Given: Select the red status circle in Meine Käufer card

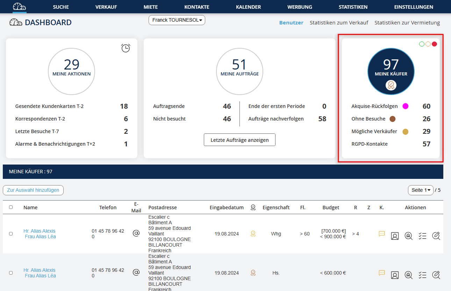Looking at the screenshot, I should coord(434,44).
